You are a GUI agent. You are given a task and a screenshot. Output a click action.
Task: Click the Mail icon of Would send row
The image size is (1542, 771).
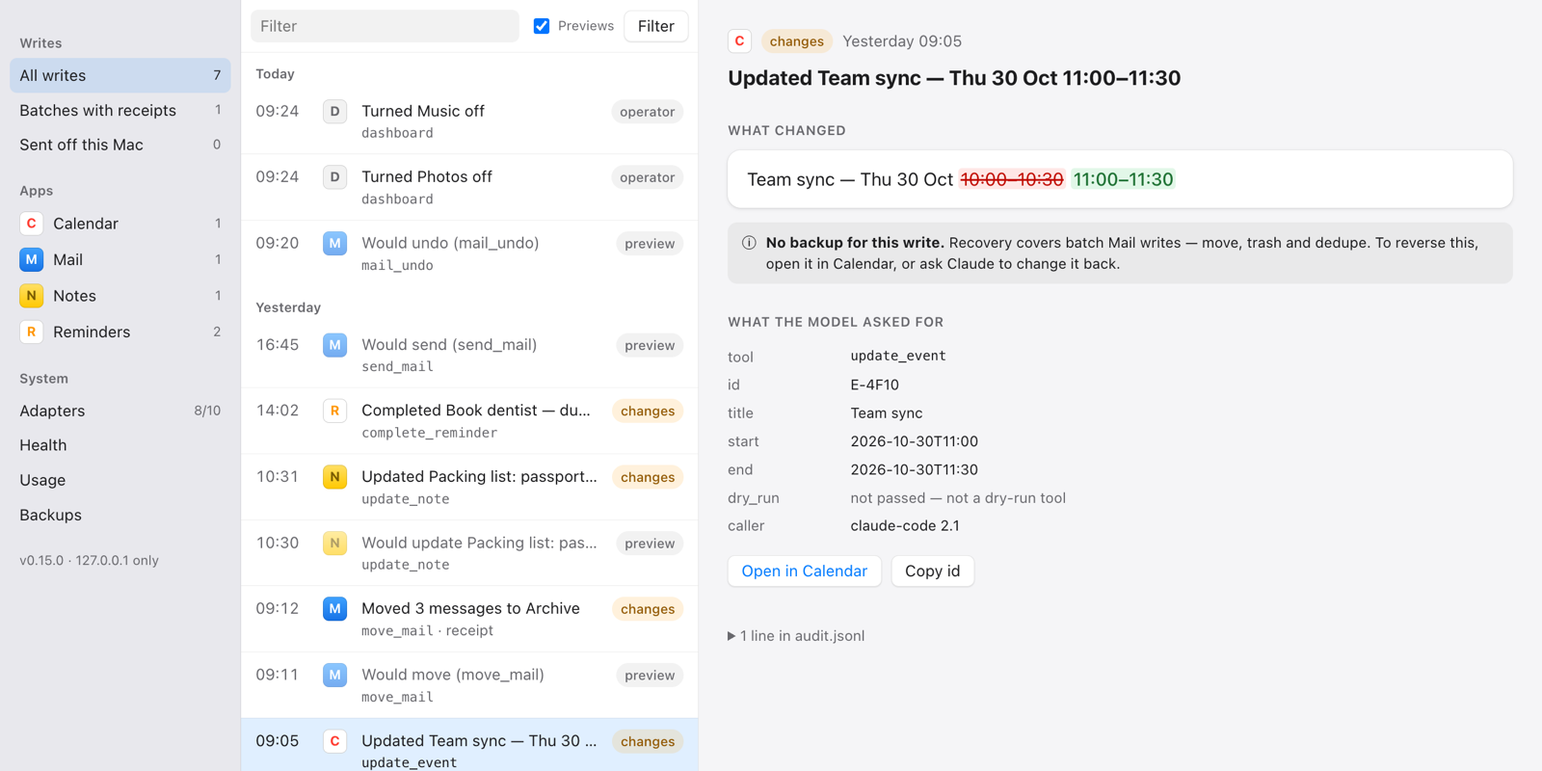pyautogui.click(x=334, y=344)
